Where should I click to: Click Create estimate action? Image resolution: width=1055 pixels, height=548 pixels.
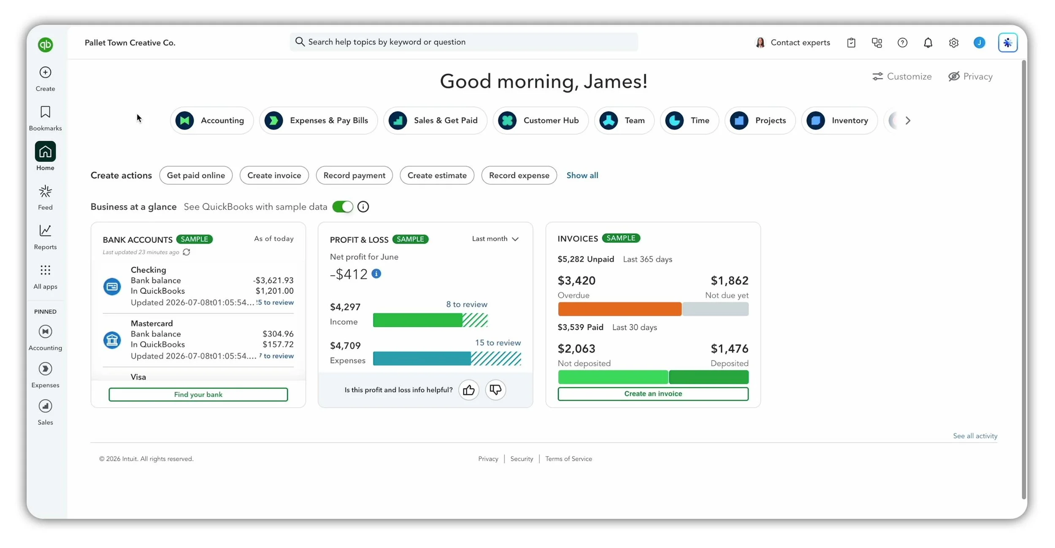tap(437, 175)
